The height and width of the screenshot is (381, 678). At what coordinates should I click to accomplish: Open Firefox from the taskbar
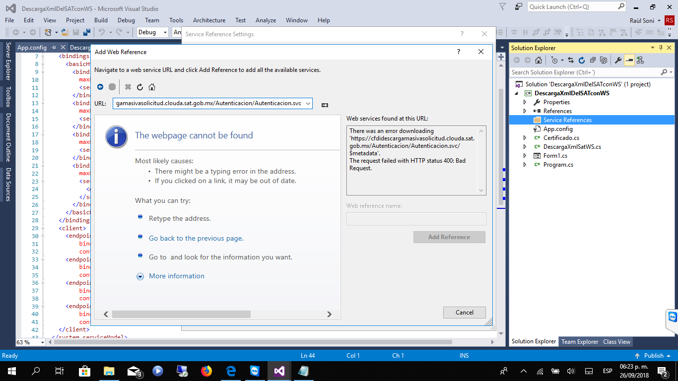[206, 371]
